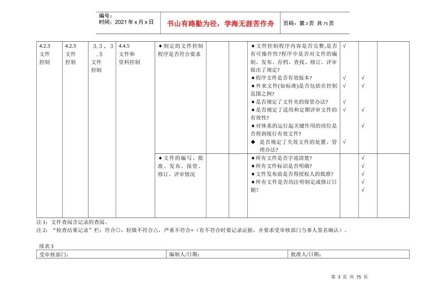Click the line '是否规定了失效文件的处置、管'
Viewport: 431px width, 305px height.
[294, 142]
